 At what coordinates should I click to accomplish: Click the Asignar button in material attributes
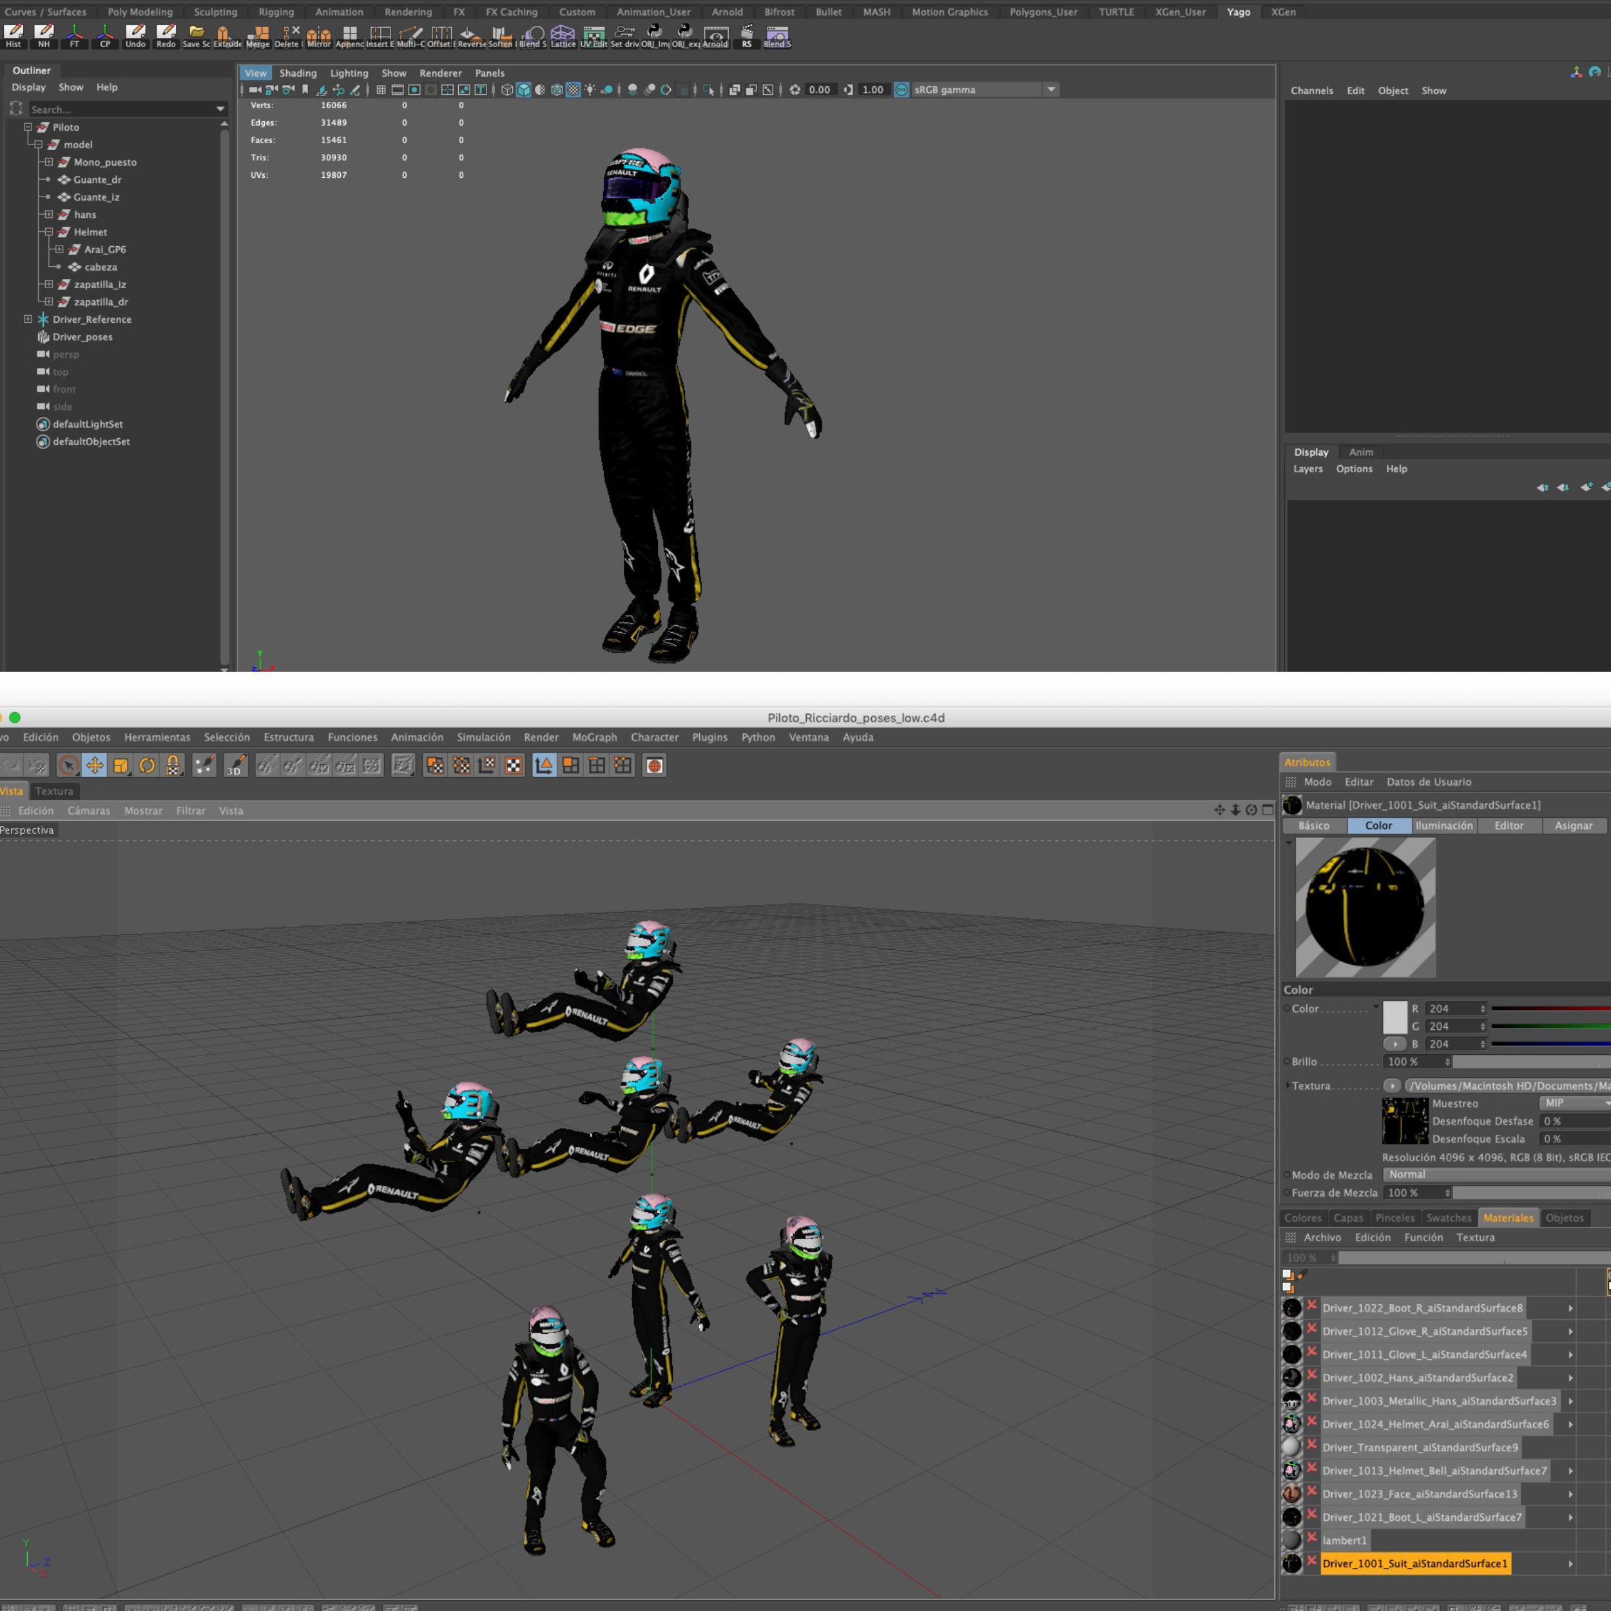1572,825
